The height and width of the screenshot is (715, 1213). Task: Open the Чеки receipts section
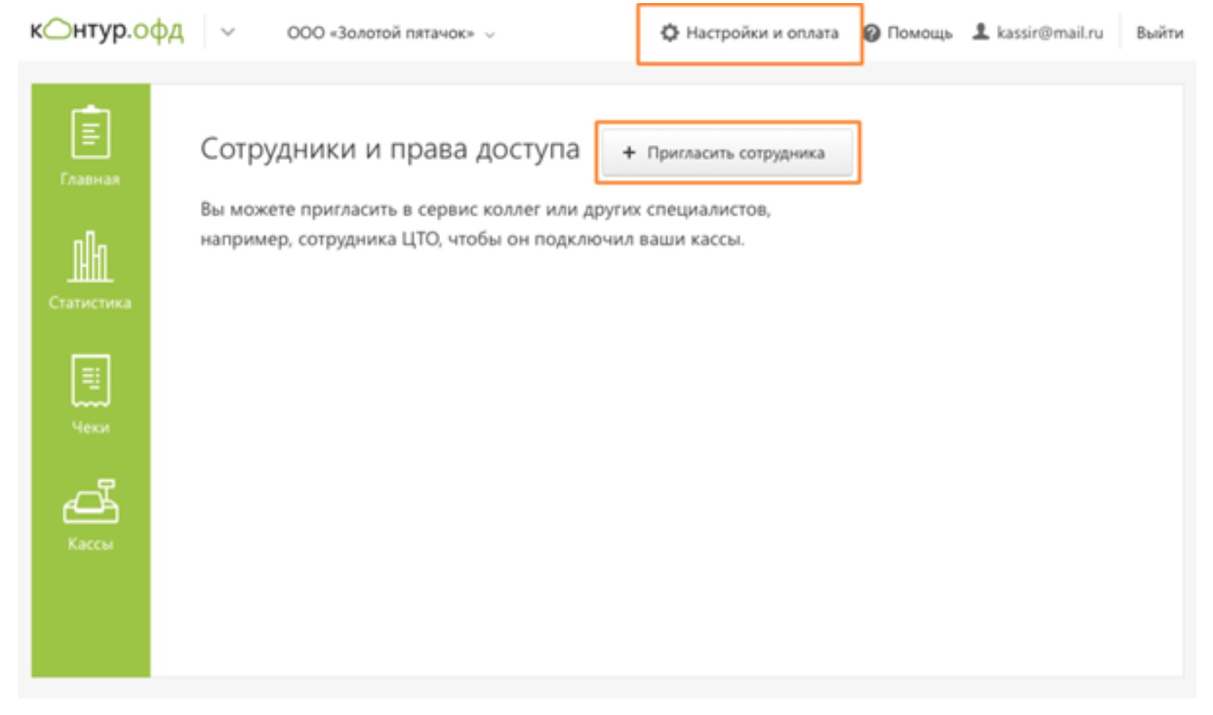point(90,394)
